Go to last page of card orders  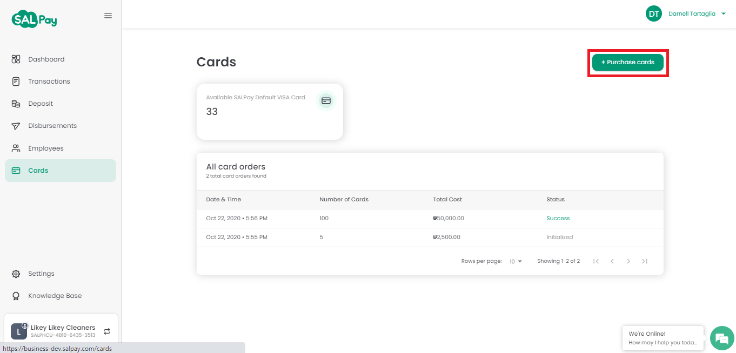coord(645,261)
